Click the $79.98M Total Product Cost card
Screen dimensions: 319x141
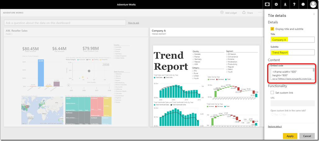91,50
